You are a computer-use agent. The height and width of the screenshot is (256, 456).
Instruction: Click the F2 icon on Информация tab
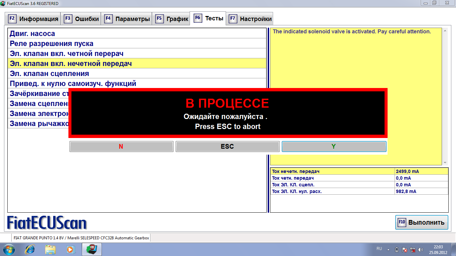click(x=12, y=19)
